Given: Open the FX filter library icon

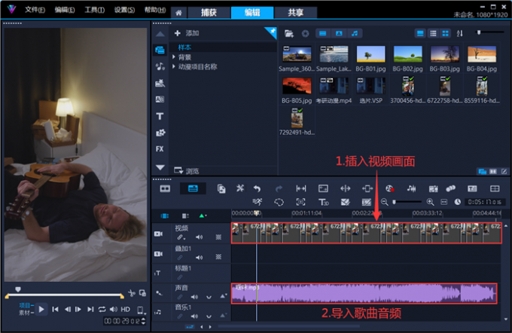Looking at the screenshot, I should coord(160,149).
